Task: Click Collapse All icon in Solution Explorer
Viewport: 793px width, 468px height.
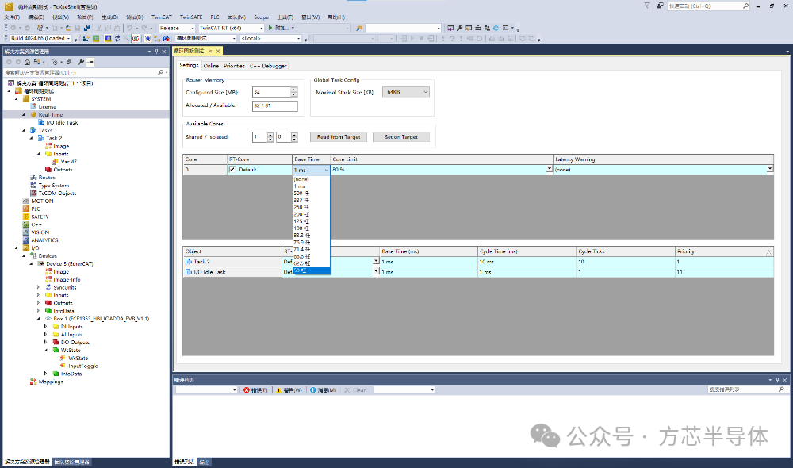Action: coord(69,62)
